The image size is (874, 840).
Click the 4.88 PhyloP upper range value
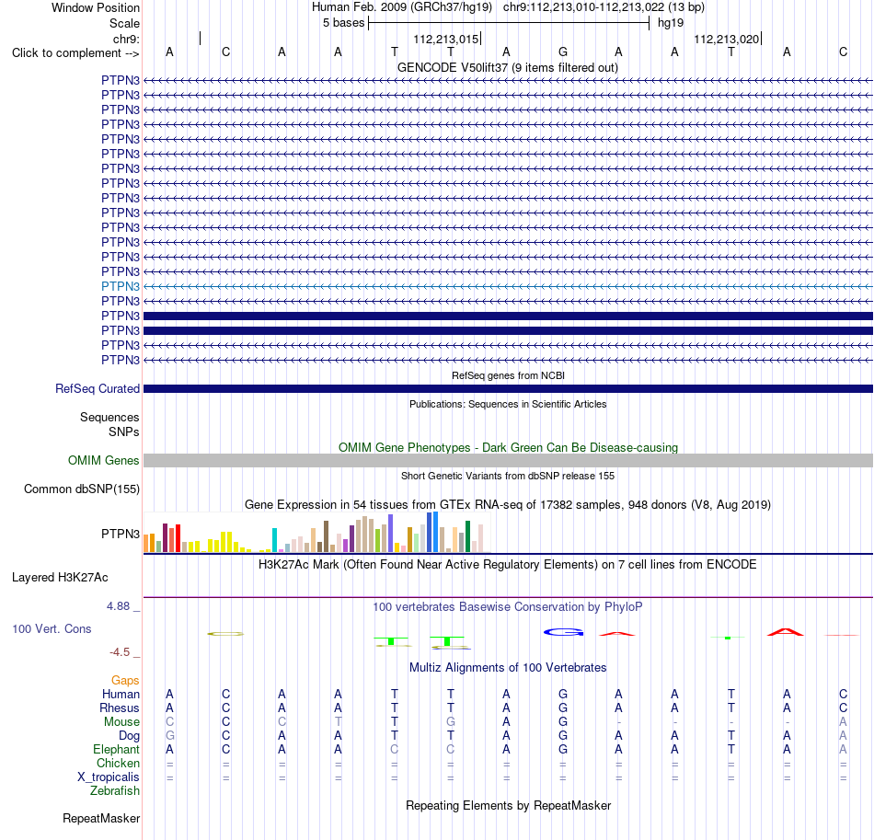(118, 606)
